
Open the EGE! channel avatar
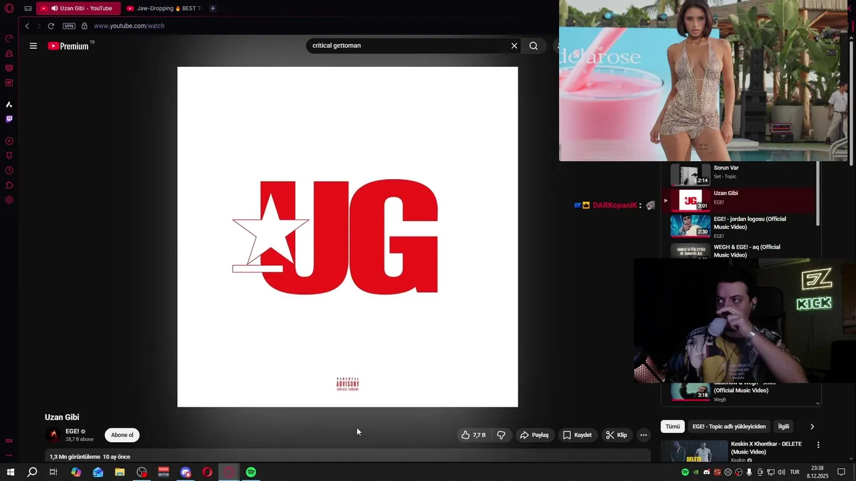point(53,435)
